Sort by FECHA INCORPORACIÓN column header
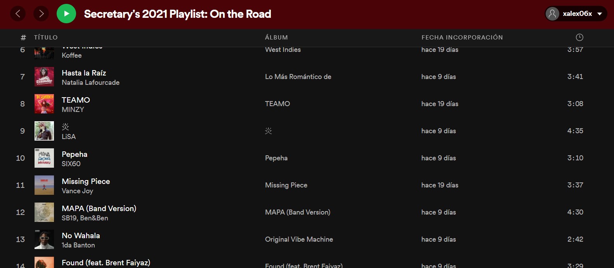The height and width of the screenshot is (268, 614). [x=462, y=38]
